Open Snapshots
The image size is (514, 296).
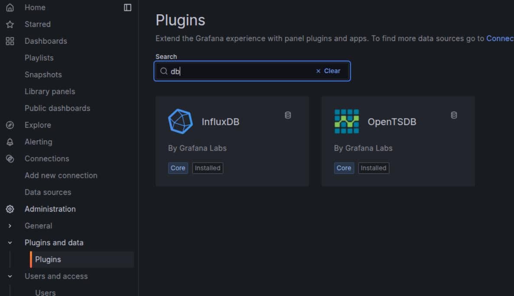click(x=43, y=75)
